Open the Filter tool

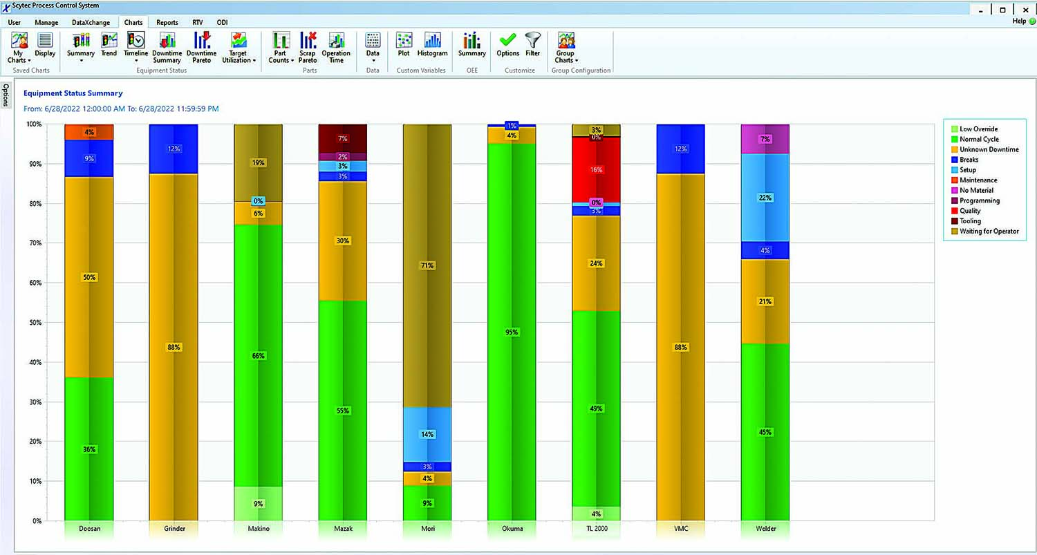coord(532,45)
